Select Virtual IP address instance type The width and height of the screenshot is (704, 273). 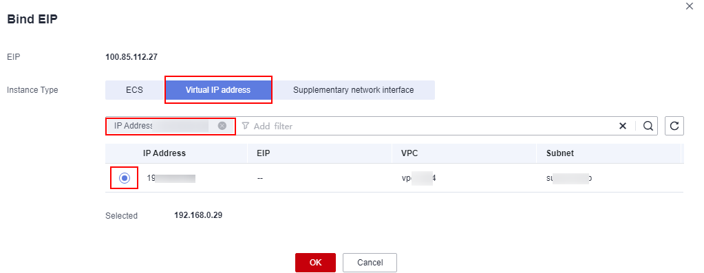[217, 89]
